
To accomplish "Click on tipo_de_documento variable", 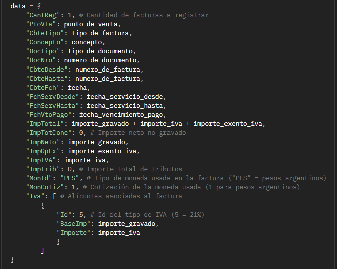I will [x=102, y=51].
